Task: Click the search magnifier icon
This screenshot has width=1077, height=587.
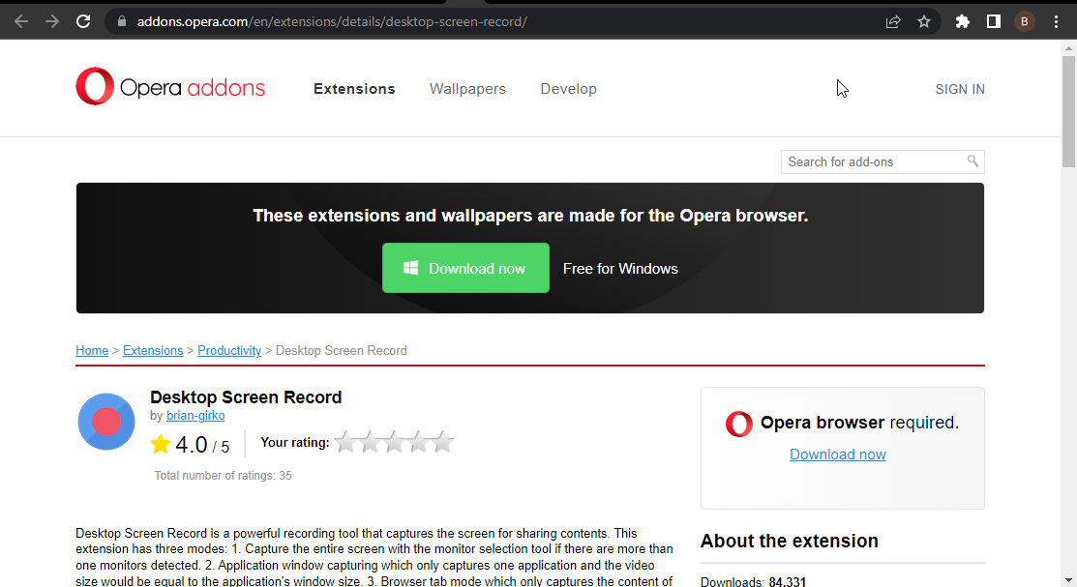Action: point(972,161)
